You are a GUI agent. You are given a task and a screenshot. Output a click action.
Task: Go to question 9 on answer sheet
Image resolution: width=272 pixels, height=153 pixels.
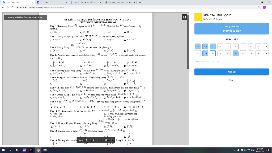tap(258, 46)
